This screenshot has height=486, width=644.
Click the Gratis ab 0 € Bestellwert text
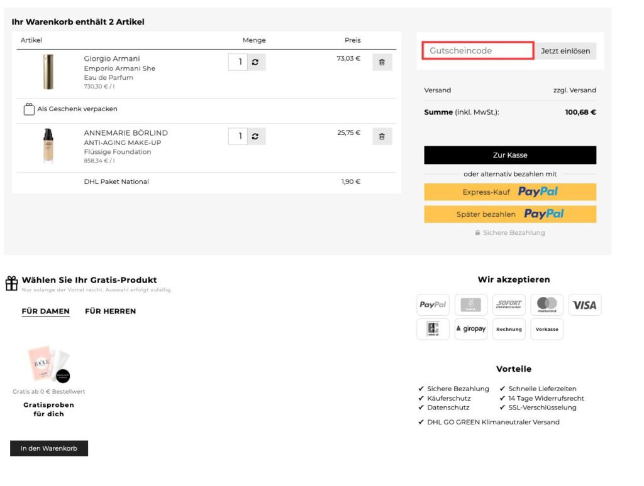pyautogui.click(x=48, y=392)
